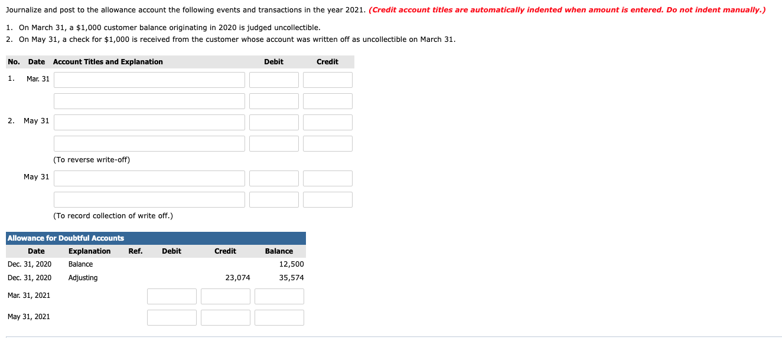
Task: Focus the first May 31 reverse write-off debit field
Action: 274,122
